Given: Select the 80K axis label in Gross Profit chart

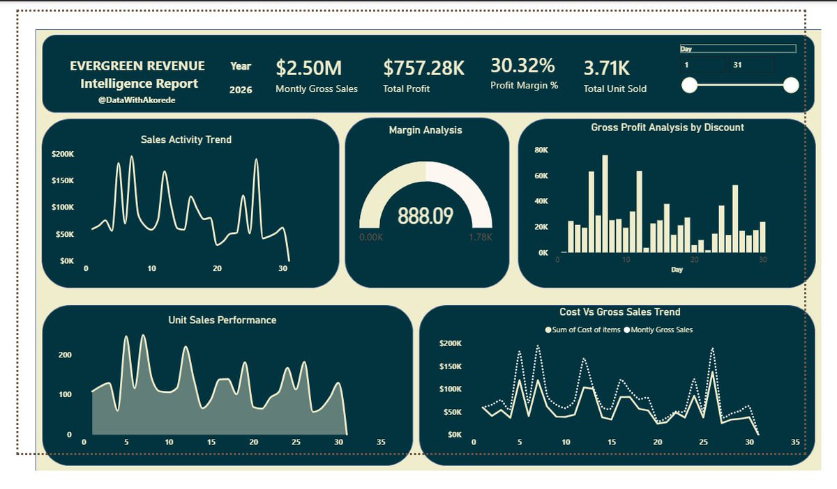Looking at the screenshot, I should pyautogui.click(x=541, y=150).
